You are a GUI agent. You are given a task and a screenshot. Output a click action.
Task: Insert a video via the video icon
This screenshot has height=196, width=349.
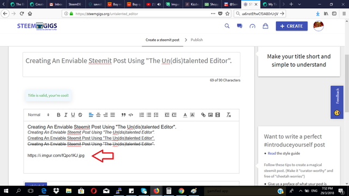[x=218, y=115]
